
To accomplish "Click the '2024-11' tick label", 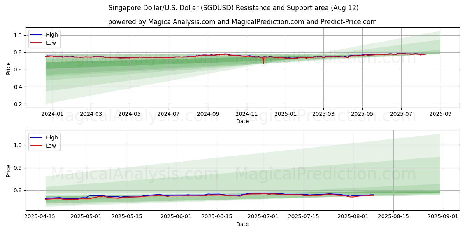I will click(x=247, y=114).
